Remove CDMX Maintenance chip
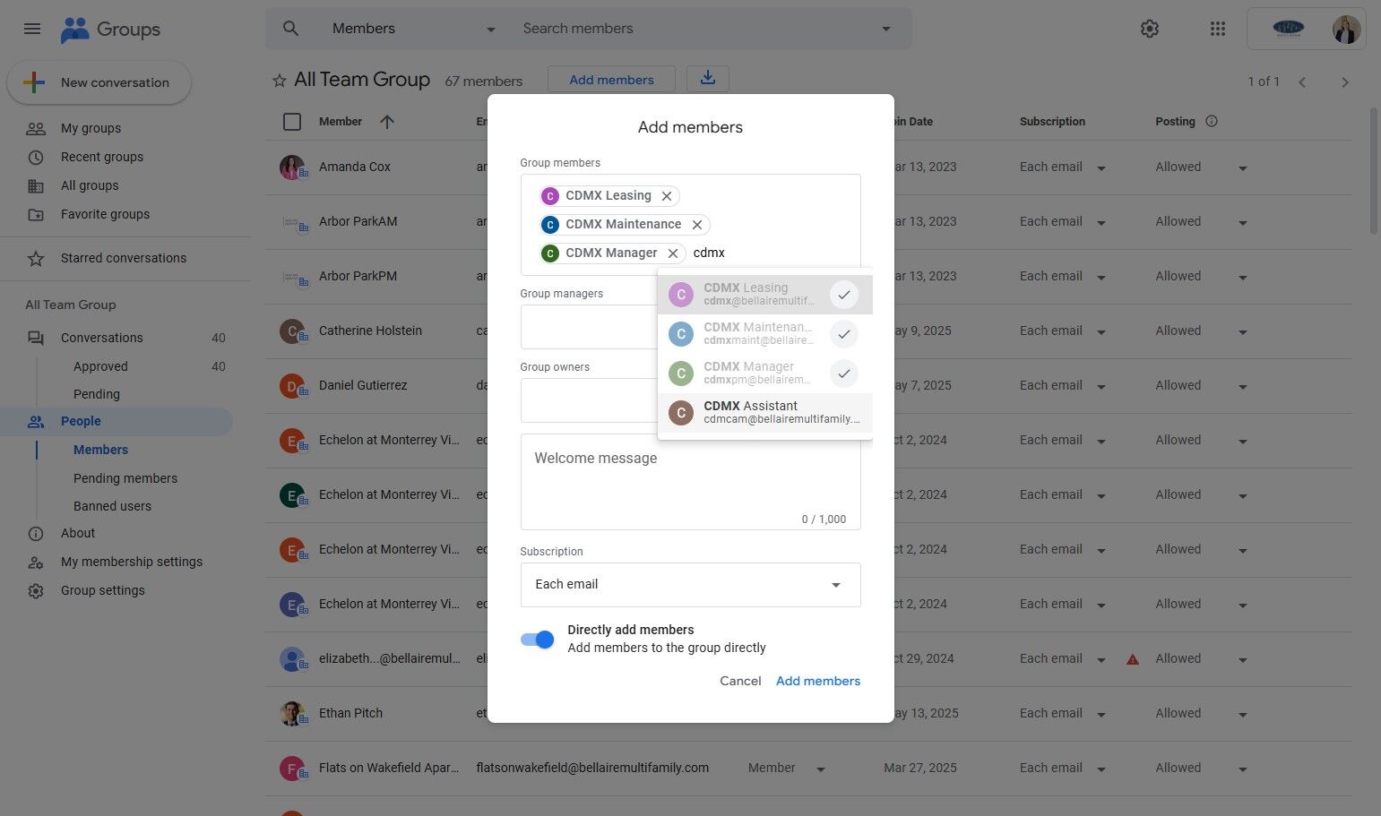This screenshot has height=816, width=1381. [x=697, y=225]
